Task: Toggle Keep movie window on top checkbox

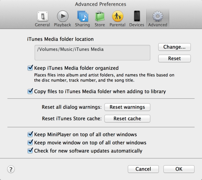Action: click(30, 142)
